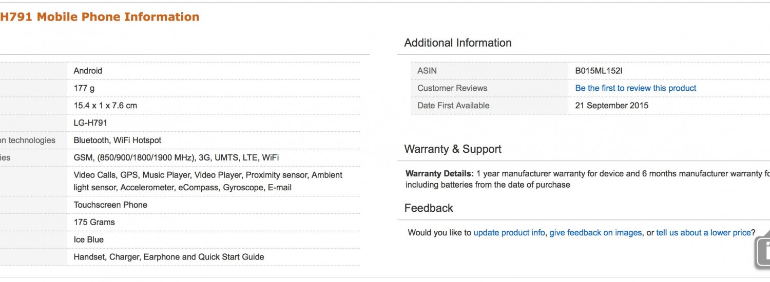Image resolution: width=770 pixels, height=282 pixels.
Task: Click the 'Warranty & Support' heading
Action: [x=453, y=149]
